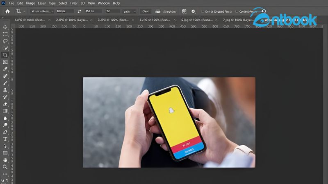Click the Clear button
328x184 pixels.
[x=146, y=11]
